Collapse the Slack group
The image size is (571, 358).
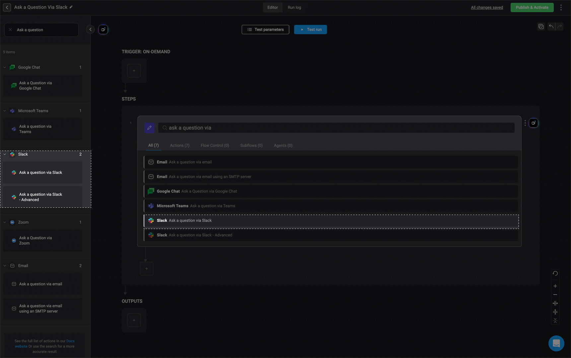[x=5, y=154]
